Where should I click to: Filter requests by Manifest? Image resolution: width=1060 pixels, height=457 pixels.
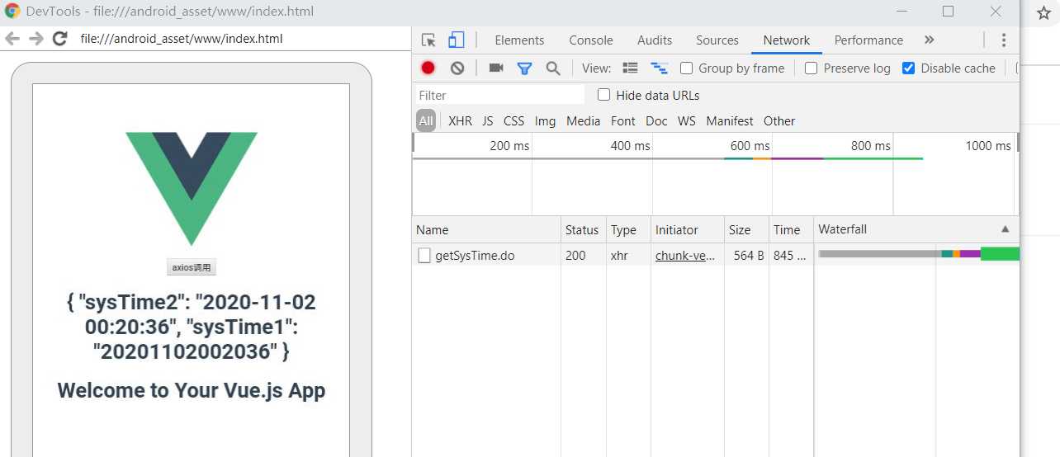tap(730, 121)
